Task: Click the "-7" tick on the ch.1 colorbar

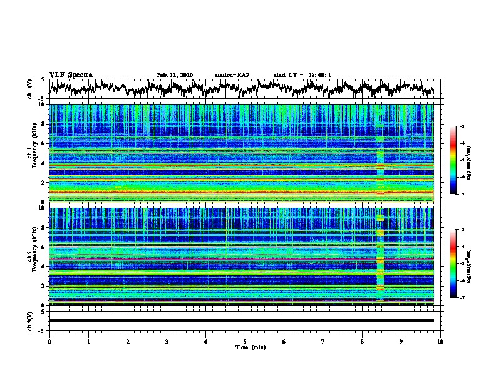Action: tap(462, 194)
